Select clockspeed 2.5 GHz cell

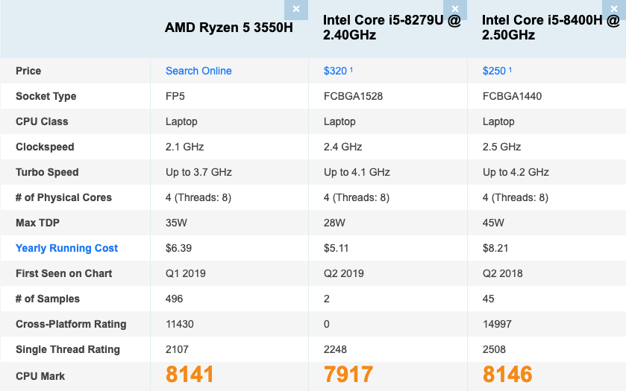pyautogui.click(x=502, y=147)
